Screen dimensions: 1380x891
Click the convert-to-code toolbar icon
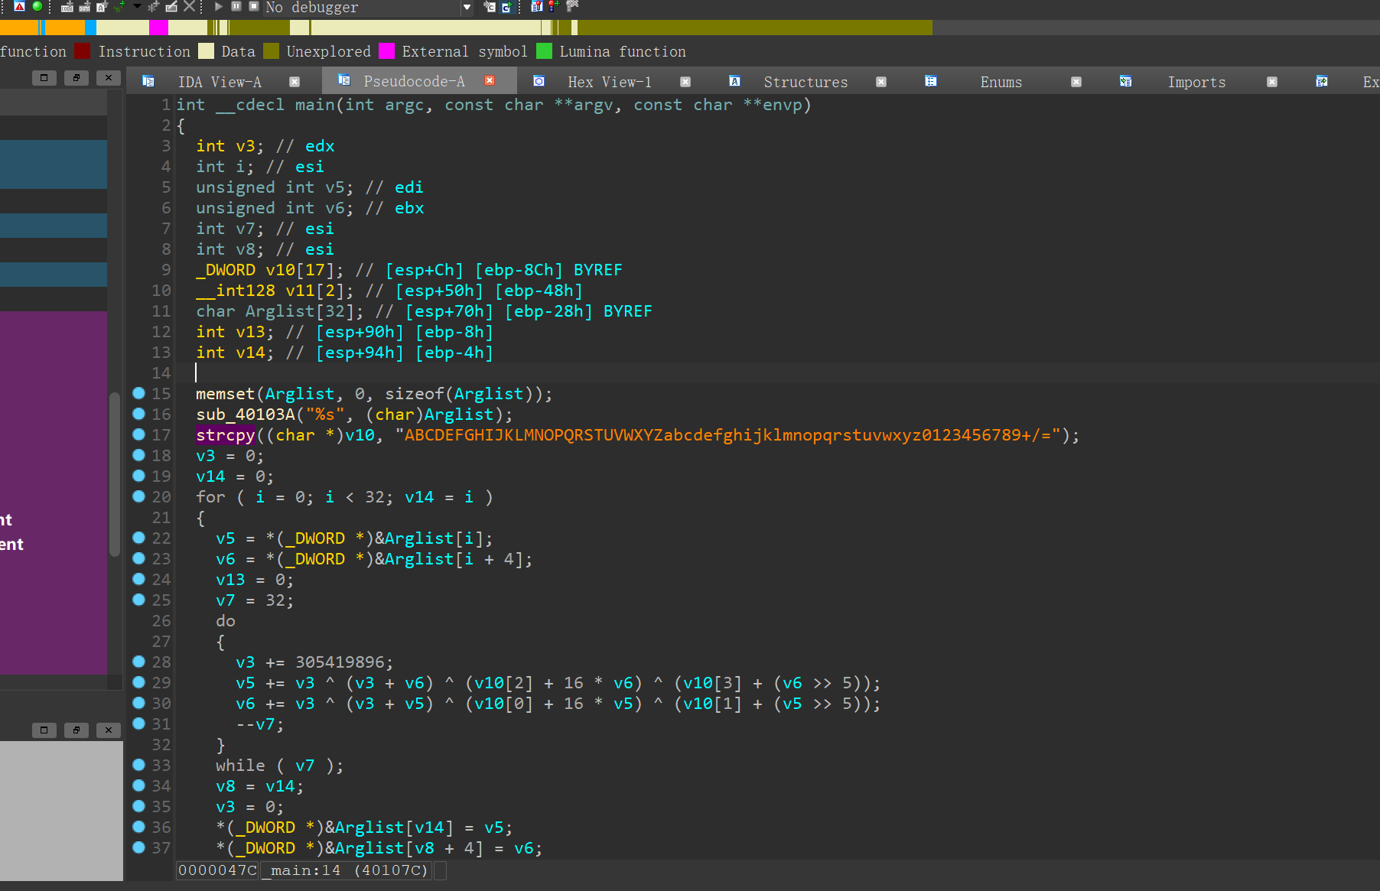click(67, 7)
